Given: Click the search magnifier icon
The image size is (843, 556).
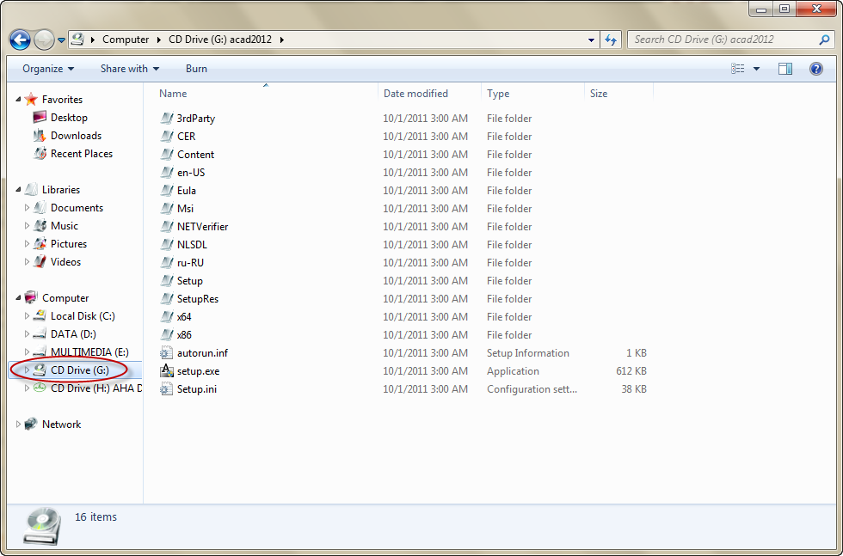Looking at the screenshot, I should coord(824,40).
